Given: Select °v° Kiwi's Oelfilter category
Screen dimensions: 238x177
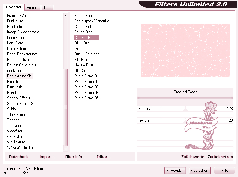Looking at the screenshot, I should coord(20,148).
